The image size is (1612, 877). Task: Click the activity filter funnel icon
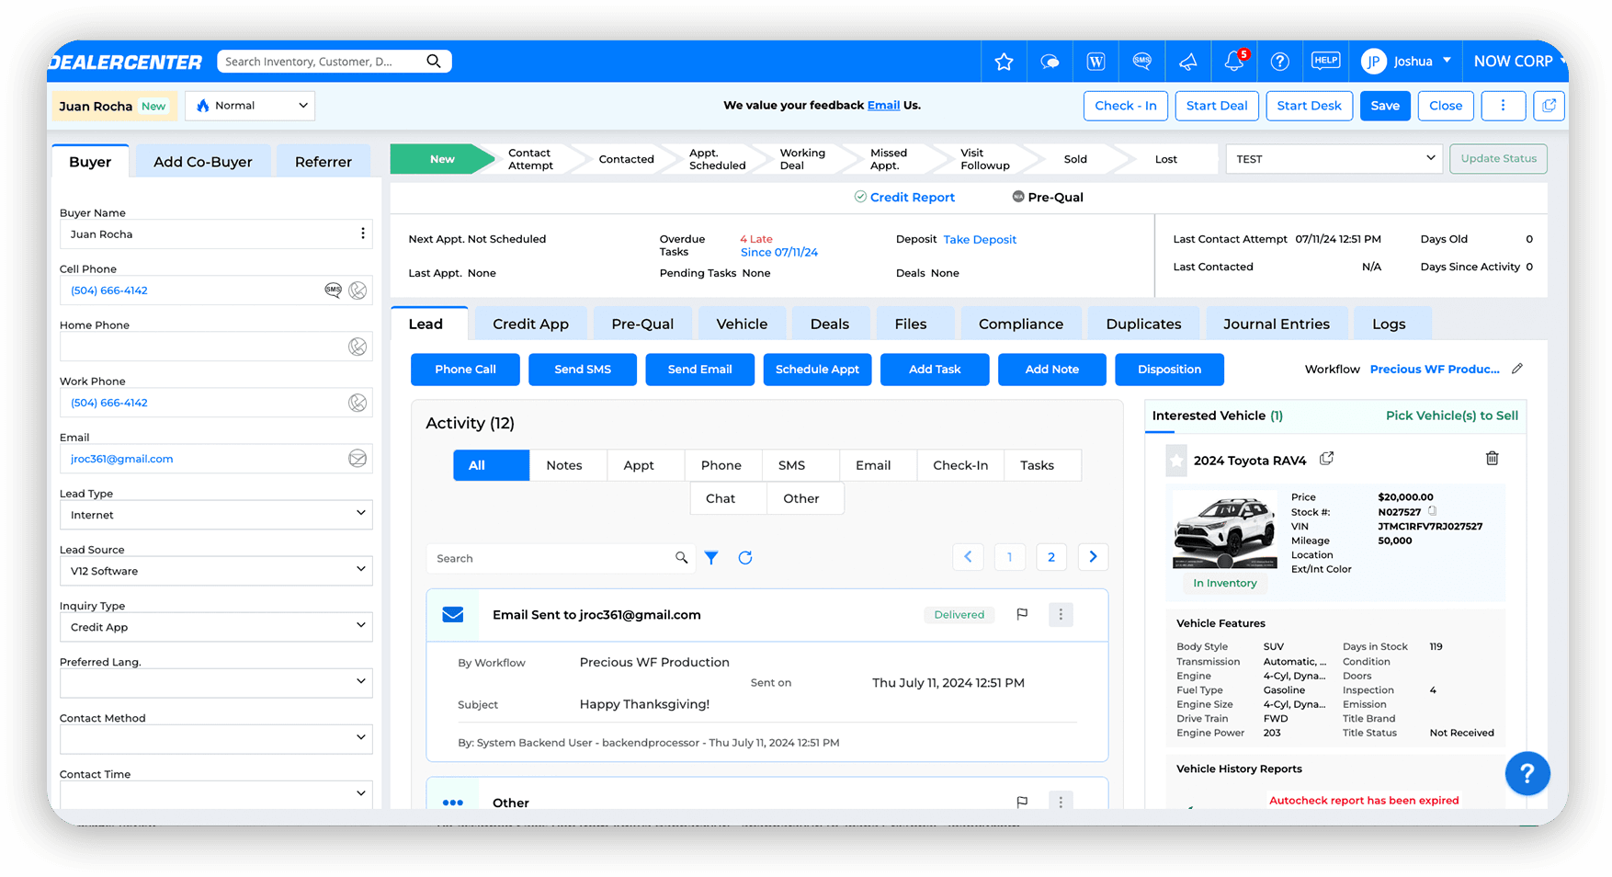pos(711,557)
